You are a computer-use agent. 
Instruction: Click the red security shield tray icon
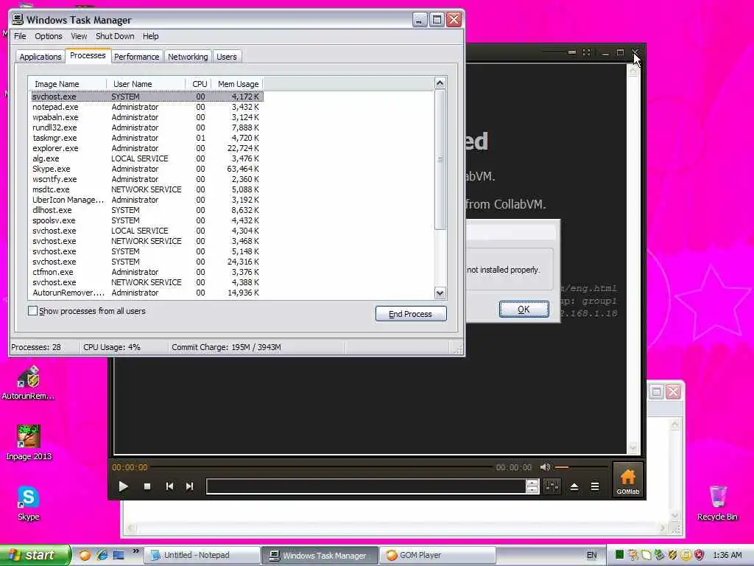click(x=699, y=555)
